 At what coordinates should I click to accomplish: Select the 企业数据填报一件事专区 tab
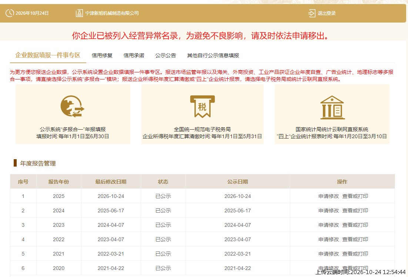(x=48, y=55)
